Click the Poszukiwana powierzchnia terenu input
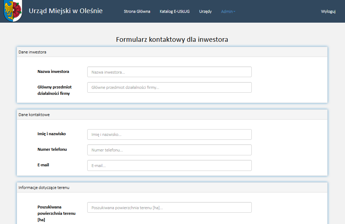The height and width of the screenshot is (224, 345). click(169, 207)
